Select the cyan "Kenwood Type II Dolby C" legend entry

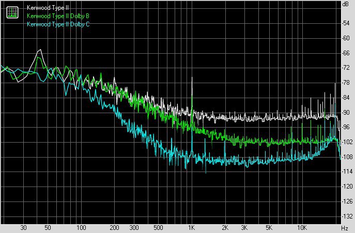pyautogui.click(x=58, y=24)
